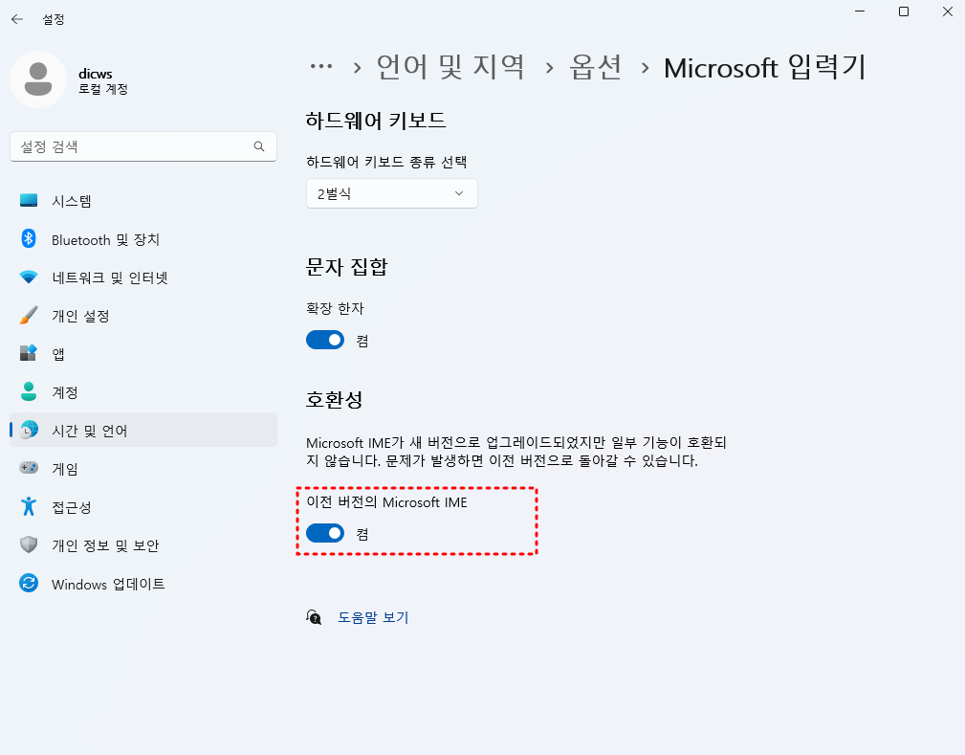The height and width of the screenshot is (755, 965).
Task: Navigate to 언어 및 지역 breadcrumb
Action: 450,67
